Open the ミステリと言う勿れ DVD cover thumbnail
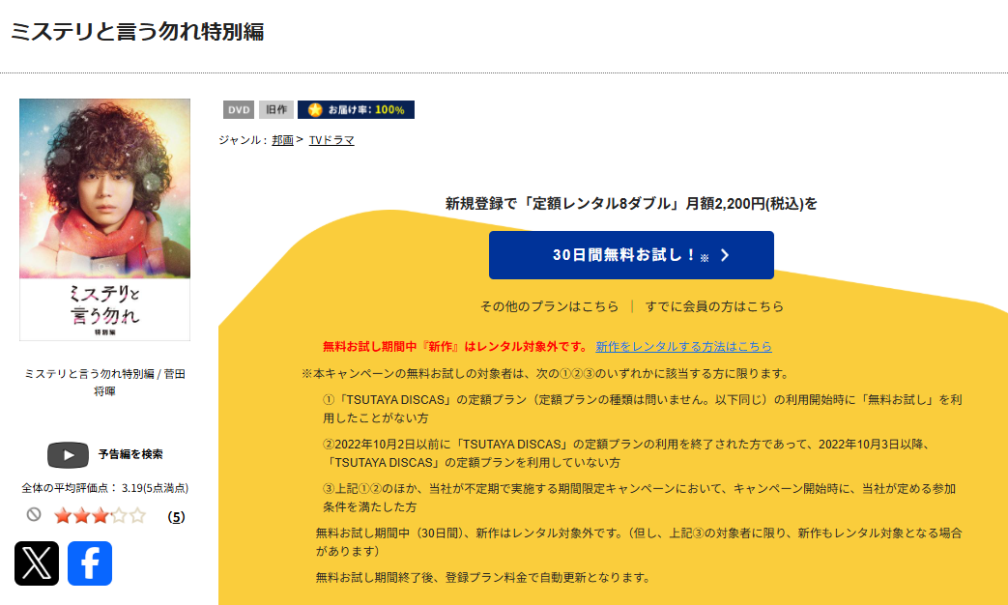The height and width of the screenshot is (605, 1008). [x=104, y=220]
